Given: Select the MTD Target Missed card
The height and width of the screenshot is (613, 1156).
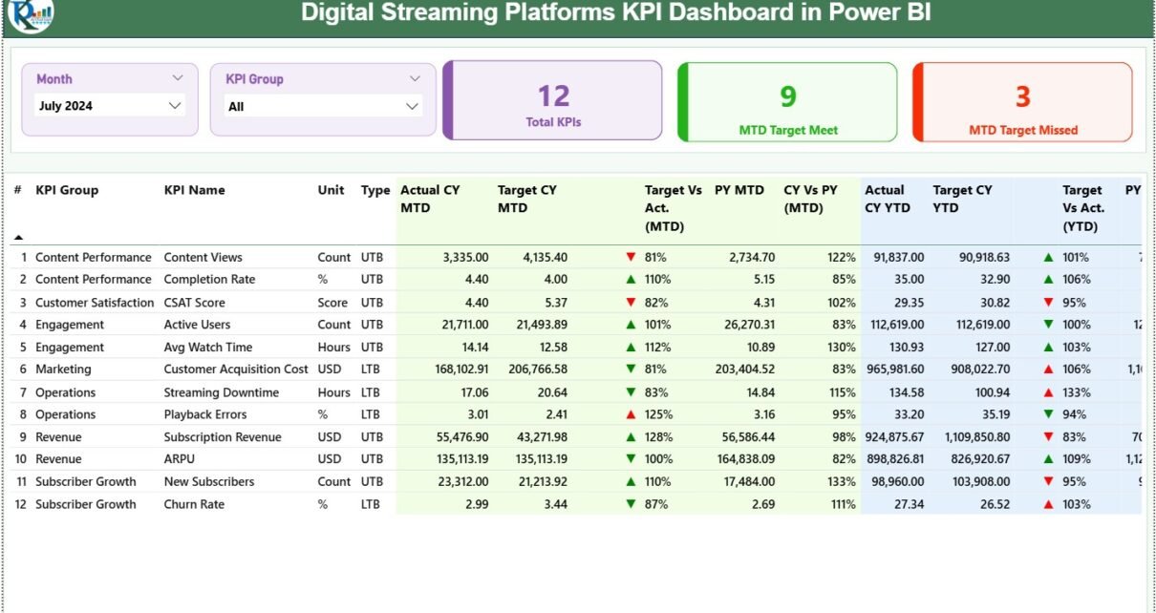Looking at the screenshot, I should tap(1022, 101).
